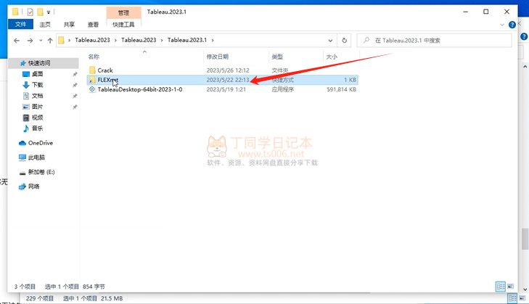Viewport: 529px width, 304px height.
Task: Click the Crack folder name
Action: (x=105, y=70)
